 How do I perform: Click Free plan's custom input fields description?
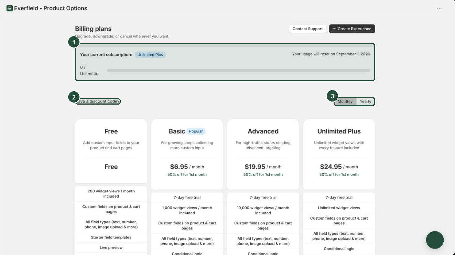(111, 145)
